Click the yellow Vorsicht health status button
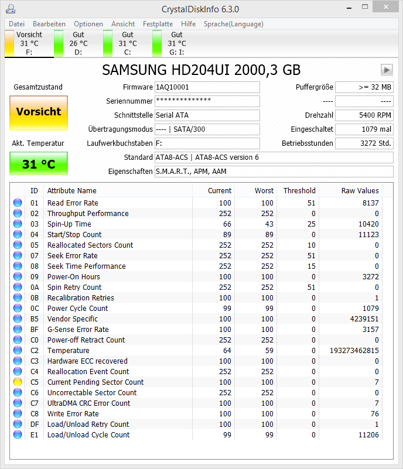Image resolution: width=403 pixels, height=469 pixels. tap(39, 113)
